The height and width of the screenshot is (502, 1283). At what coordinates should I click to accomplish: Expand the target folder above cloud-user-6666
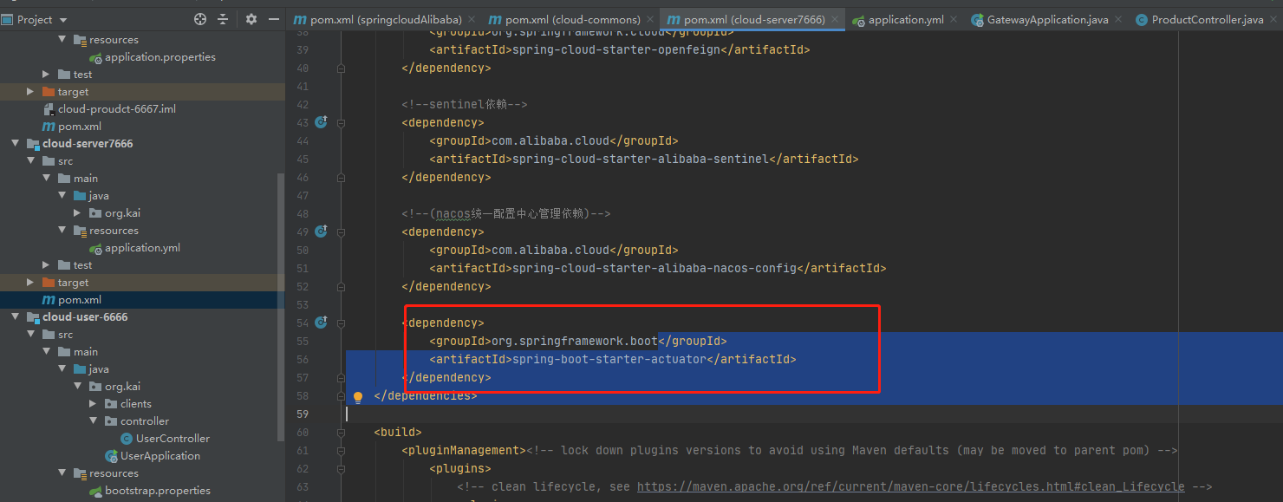coord(30,283)
